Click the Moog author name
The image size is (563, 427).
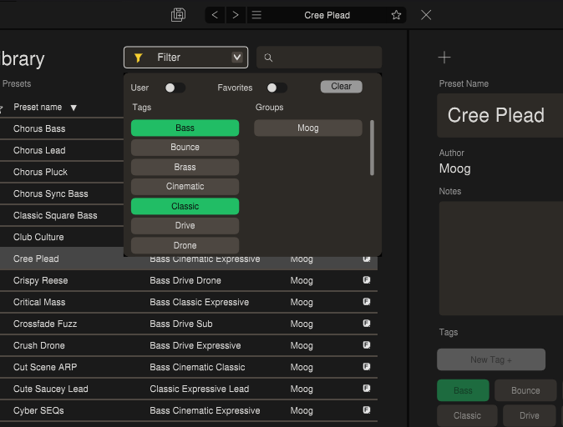point(454,168)
